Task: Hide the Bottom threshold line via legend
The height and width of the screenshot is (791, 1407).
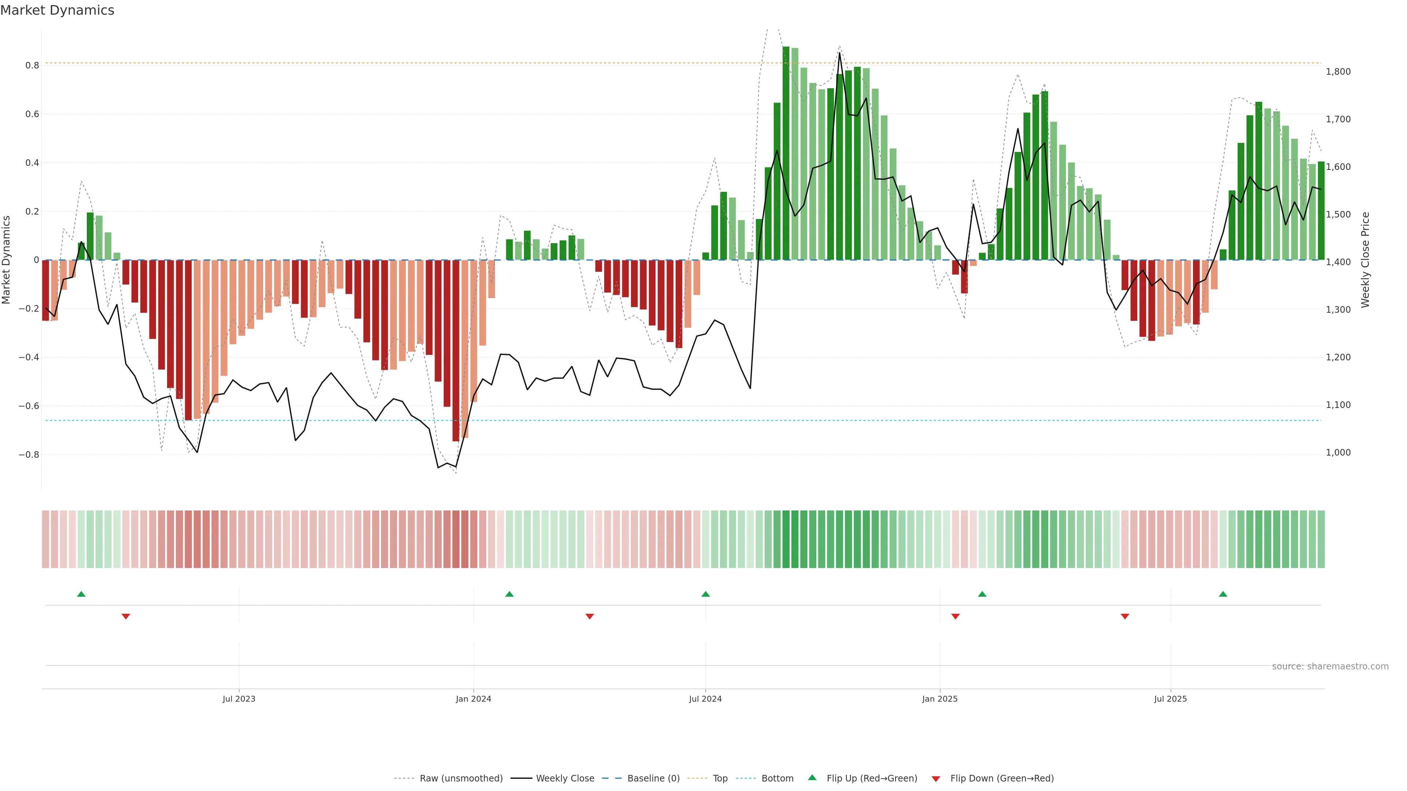Action: pos(777,779)
